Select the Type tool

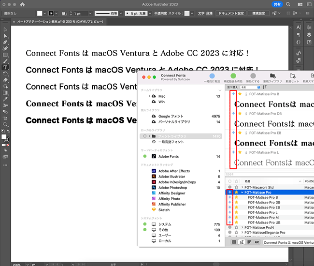pyautogui.click(x=5, y=67)
